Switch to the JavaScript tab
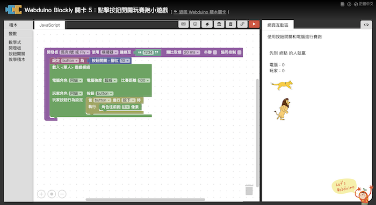The width and height of the screenshot is (376, 205). point(49,25)
